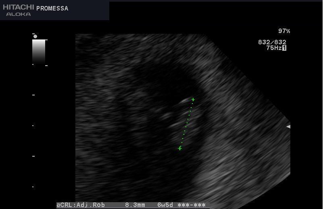This screenshot has width=323, height=209.
Task: Click the PROMESSA model label
Action: 52,8
